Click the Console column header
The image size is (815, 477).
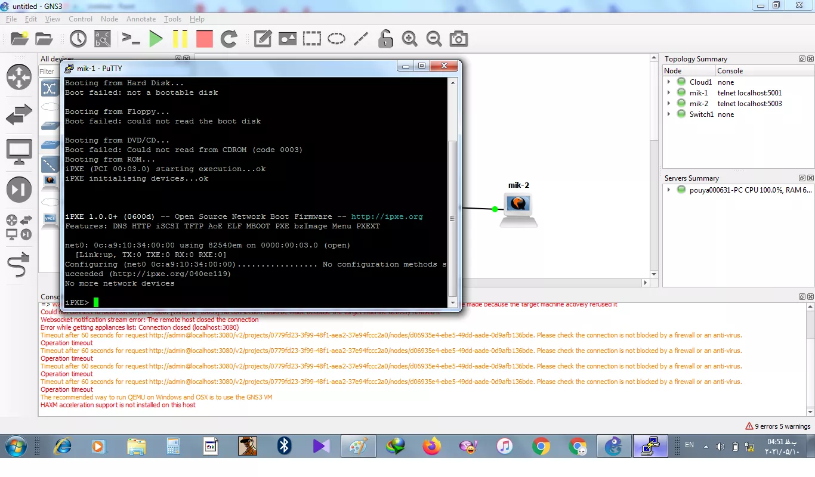click(x=764, y=71)
